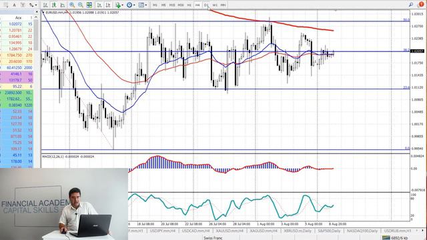
Task: Select the H4 timeframe button
Action: coord(197,5)
